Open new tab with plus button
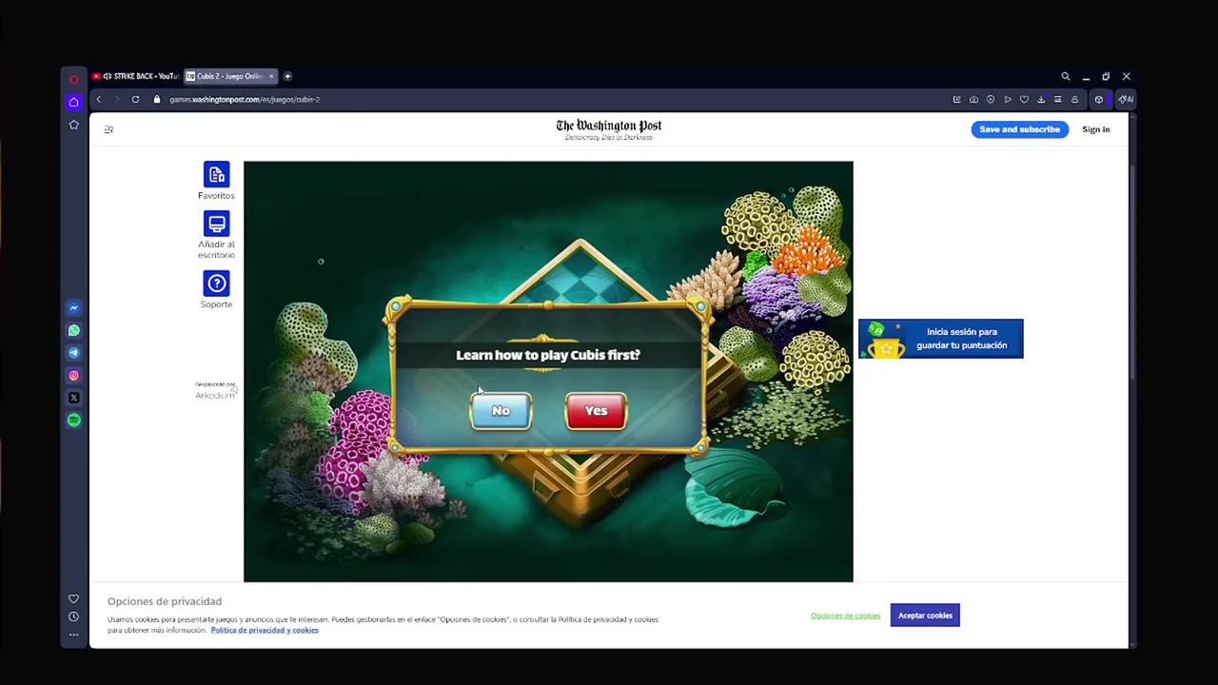 287,76
